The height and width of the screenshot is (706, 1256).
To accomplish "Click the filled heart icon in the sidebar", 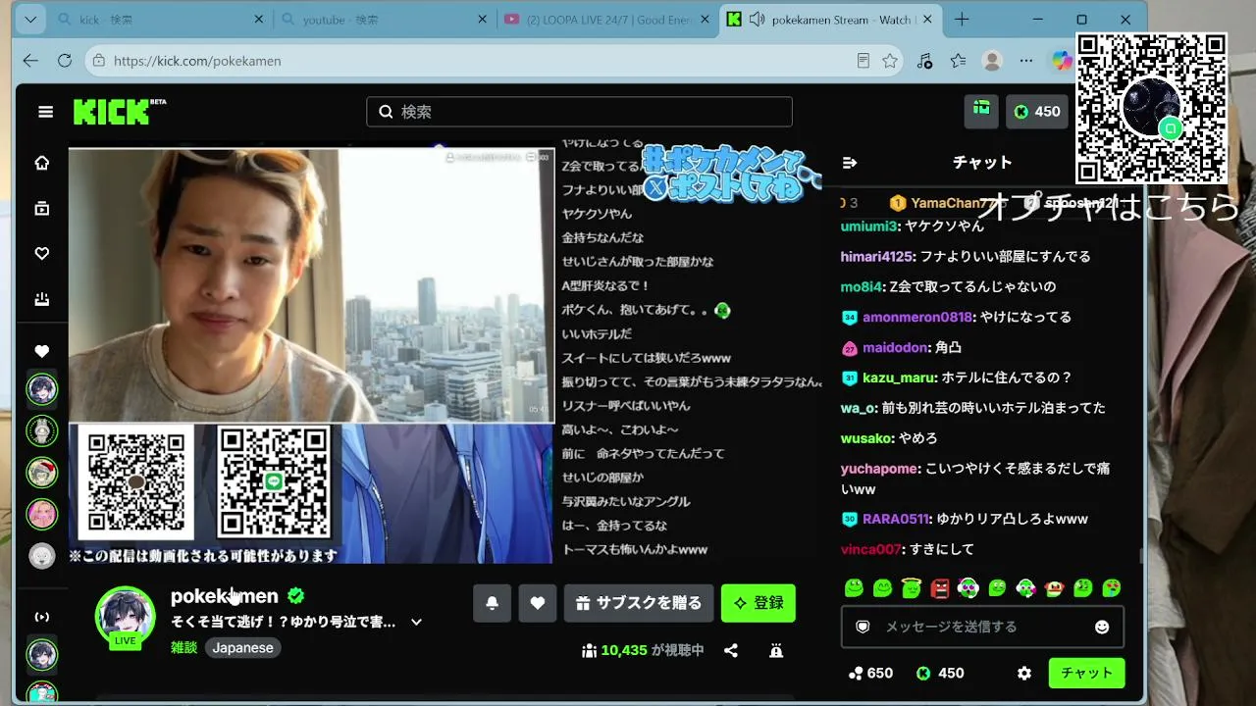I will click(41, 351).
